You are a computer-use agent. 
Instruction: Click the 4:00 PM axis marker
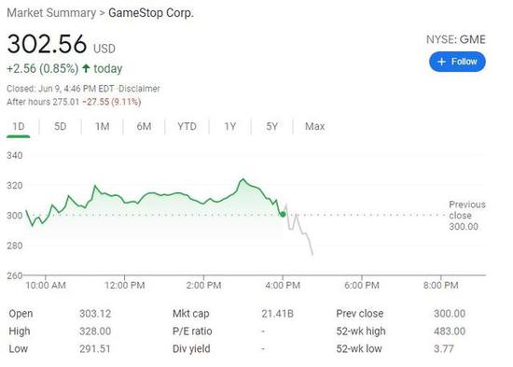[283, 285]
